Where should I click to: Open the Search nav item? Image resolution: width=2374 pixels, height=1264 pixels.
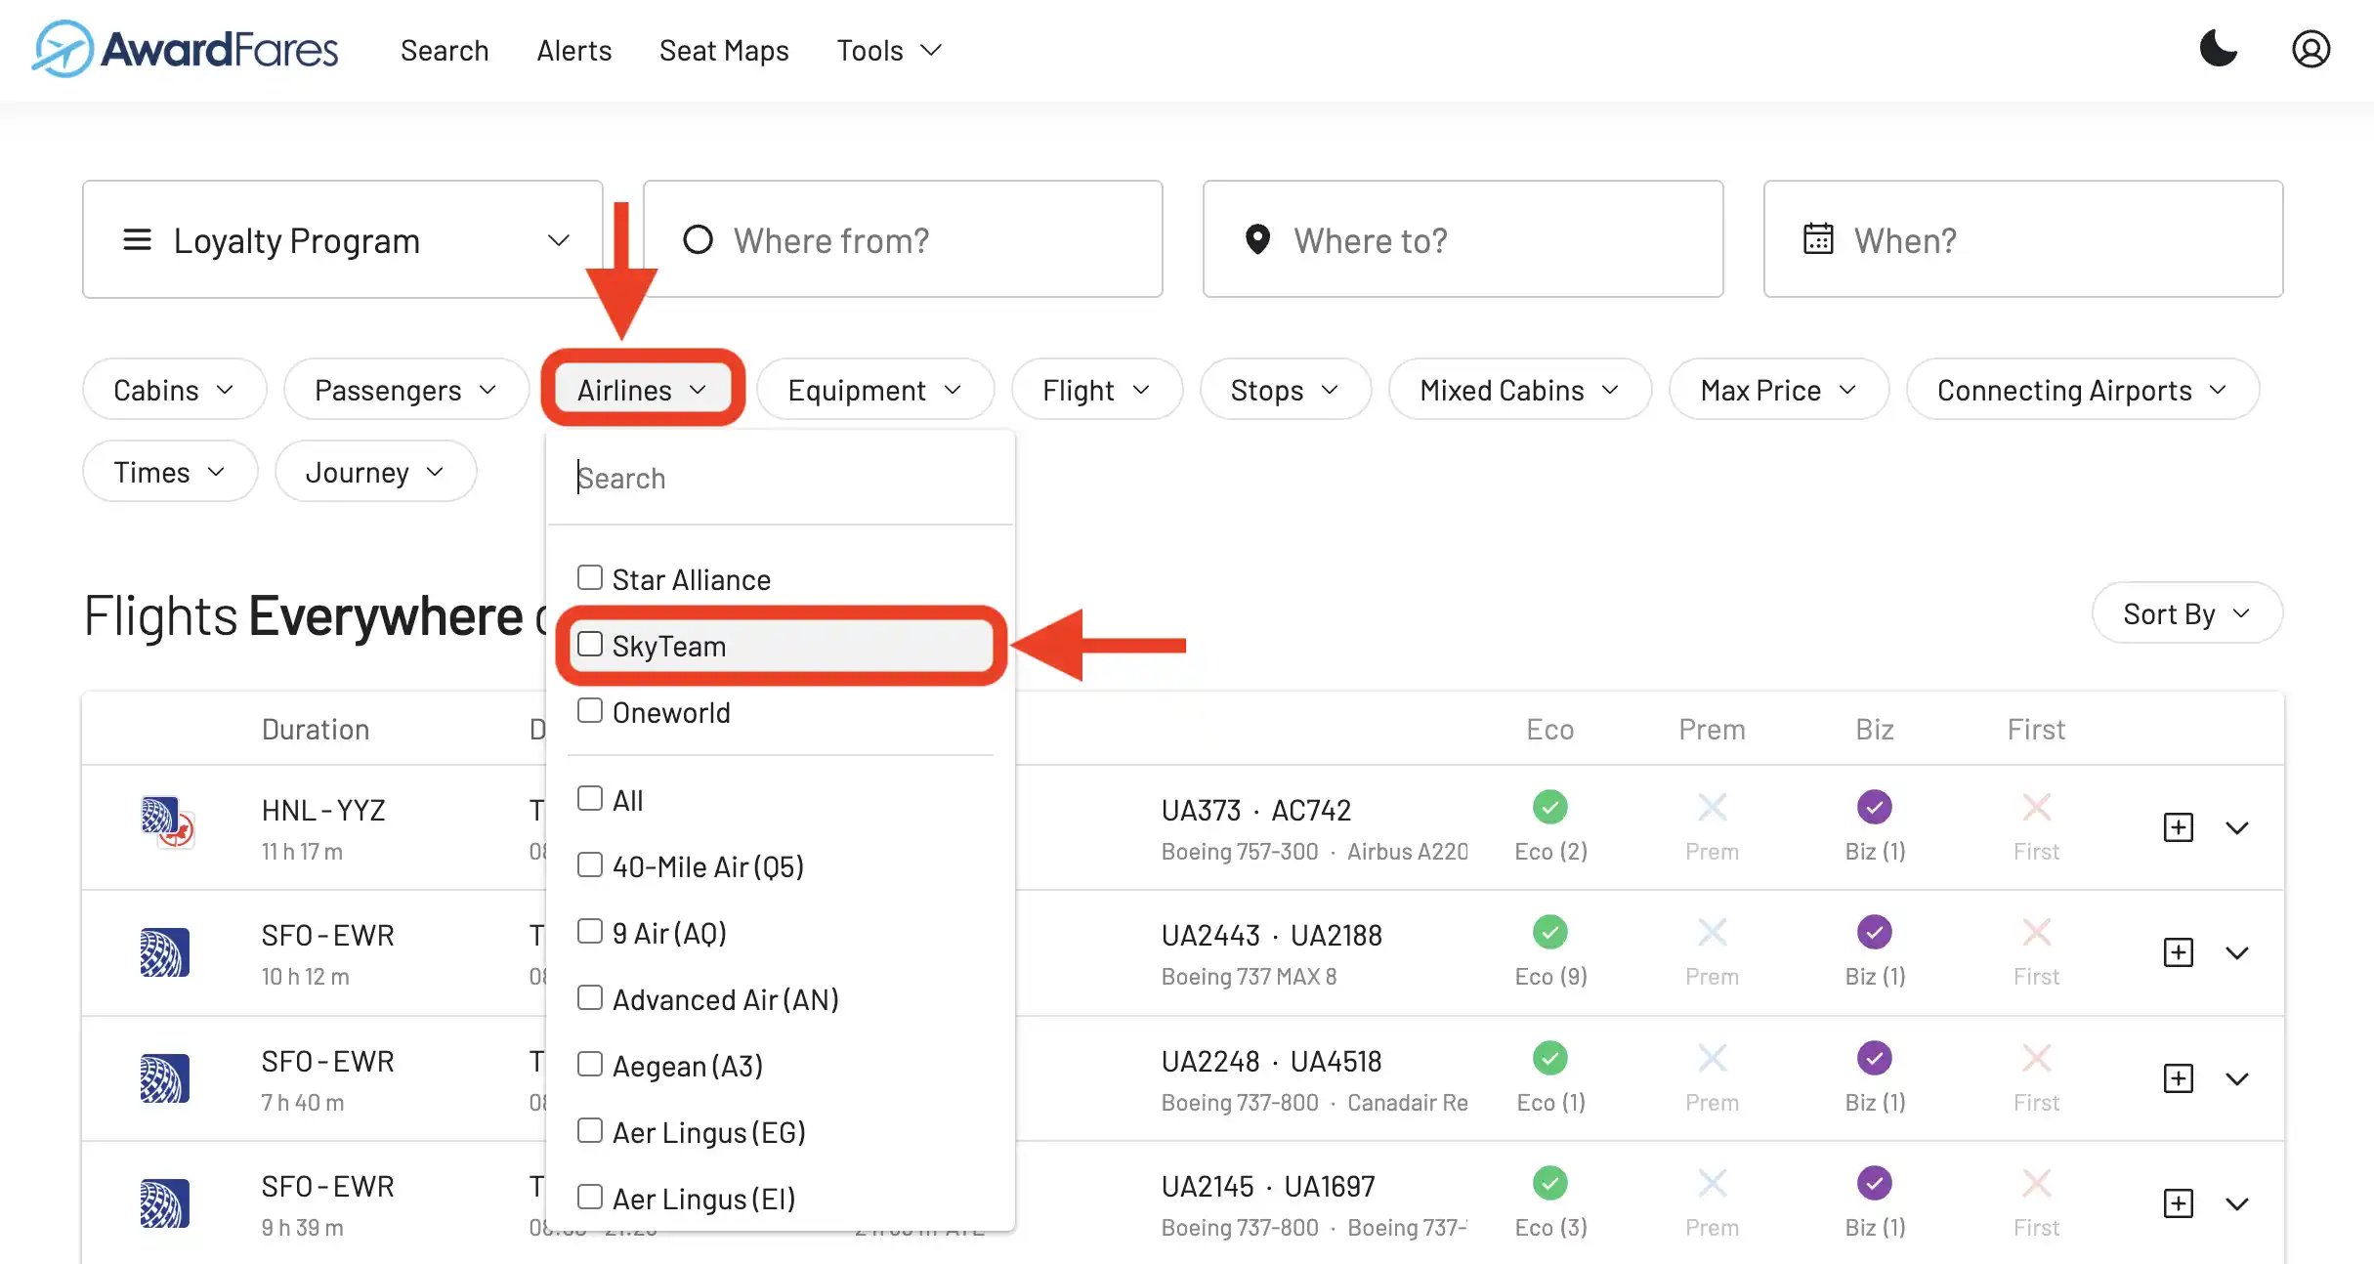(x=445, y=50)
